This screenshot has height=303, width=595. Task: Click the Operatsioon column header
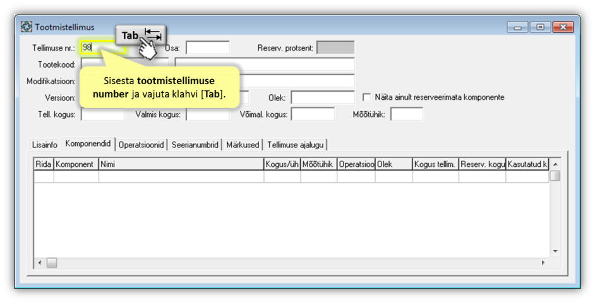click(356, 164)
